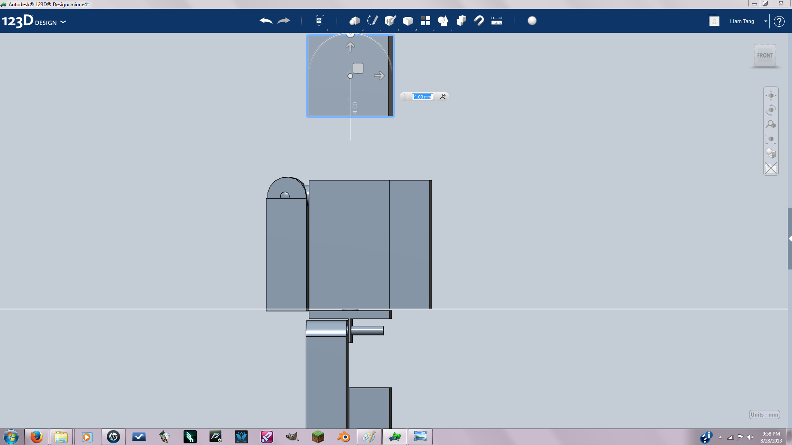This screenshot has width=792, height=445.
Task: Activate the Zoom navigation tool
Action: click(771, 124)
